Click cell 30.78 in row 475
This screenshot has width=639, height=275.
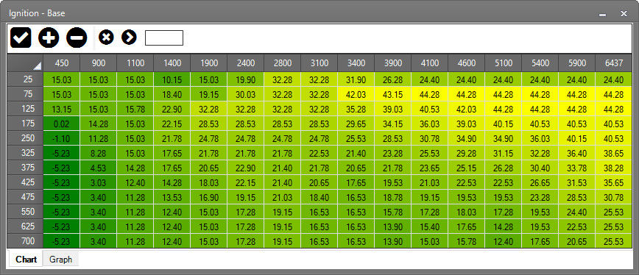point(614,197)
